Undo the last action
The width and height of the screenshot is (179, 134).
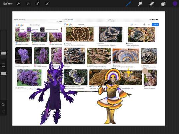click(4, 104)
